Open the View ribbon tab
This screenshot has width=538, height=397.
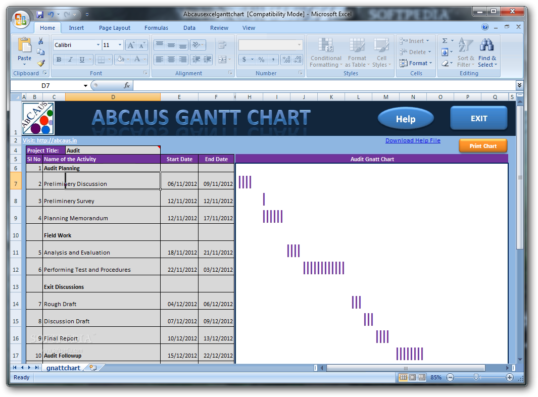coord(249,28)
